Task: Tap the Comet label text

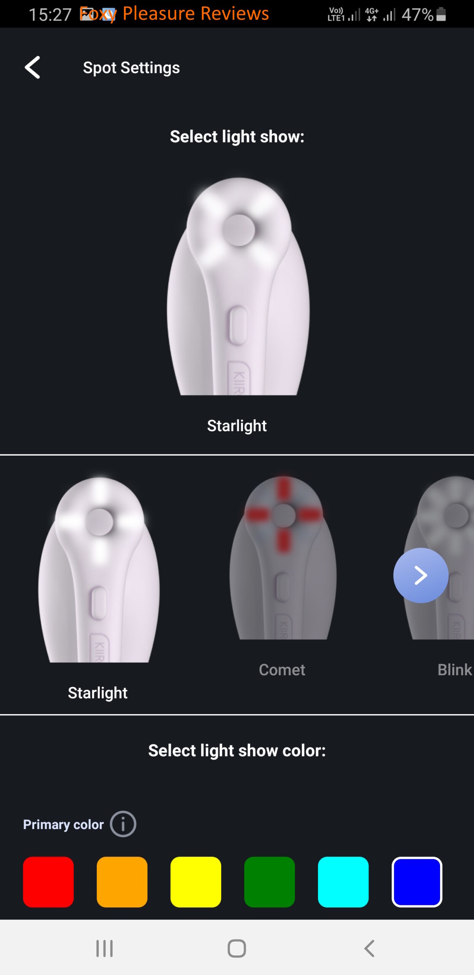Action: pyautogui.click(x=282, y=670)
